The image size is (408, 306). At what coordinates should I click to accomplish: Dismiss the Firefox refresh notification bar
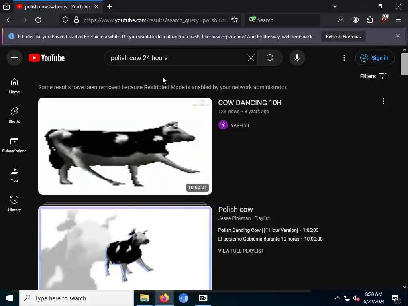point(398,36)
